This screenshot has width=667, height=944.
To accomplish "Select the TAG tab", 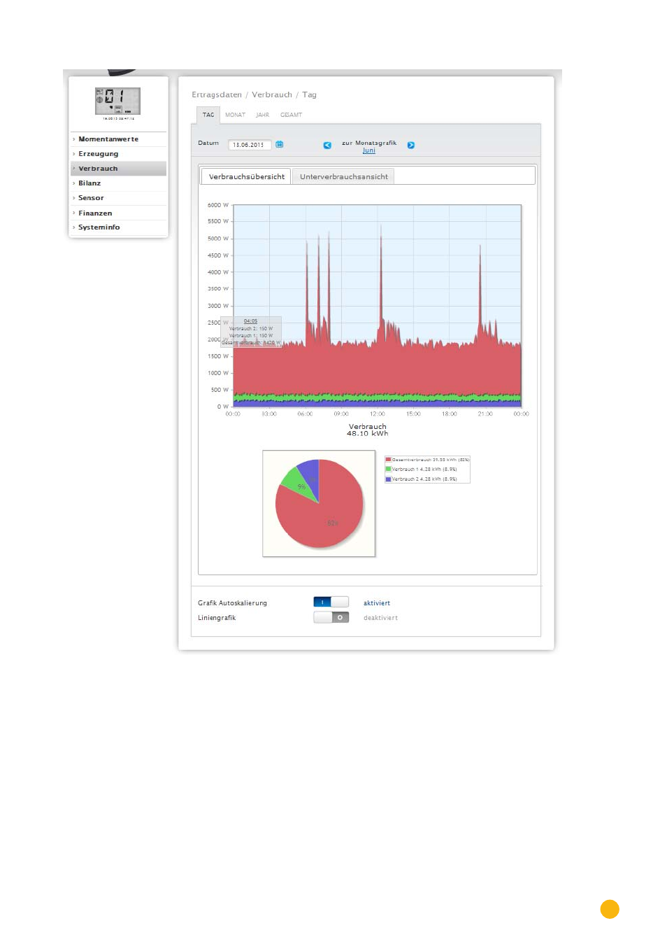I will click(x=208, y=115).
